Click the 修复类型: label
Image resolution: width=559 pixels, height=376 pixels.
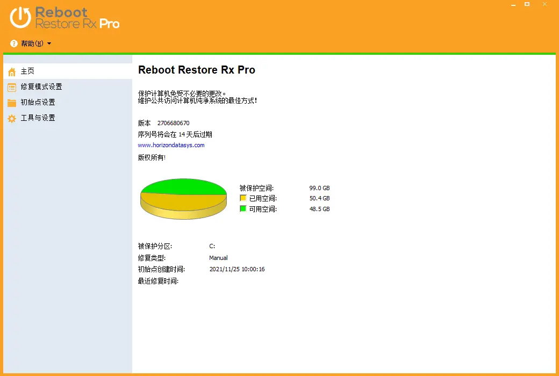[x=152, y=258]
